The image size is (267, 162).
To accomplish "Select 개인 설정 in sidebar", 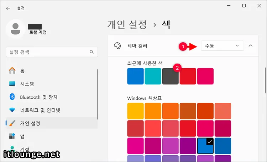I will click(x=52, y=123).
